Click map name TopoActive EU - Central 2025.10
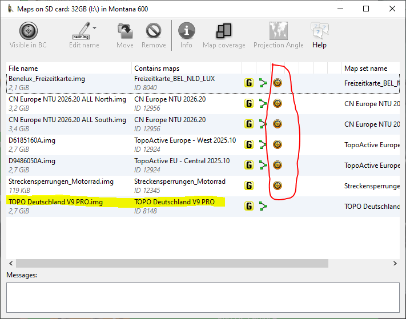The image size is (406, 319). click(x=182, y=161)
